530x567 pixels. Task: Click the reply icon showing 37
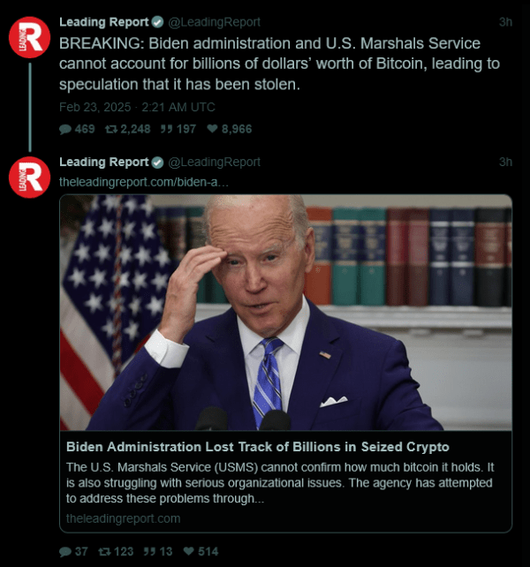tap(65, 551)
